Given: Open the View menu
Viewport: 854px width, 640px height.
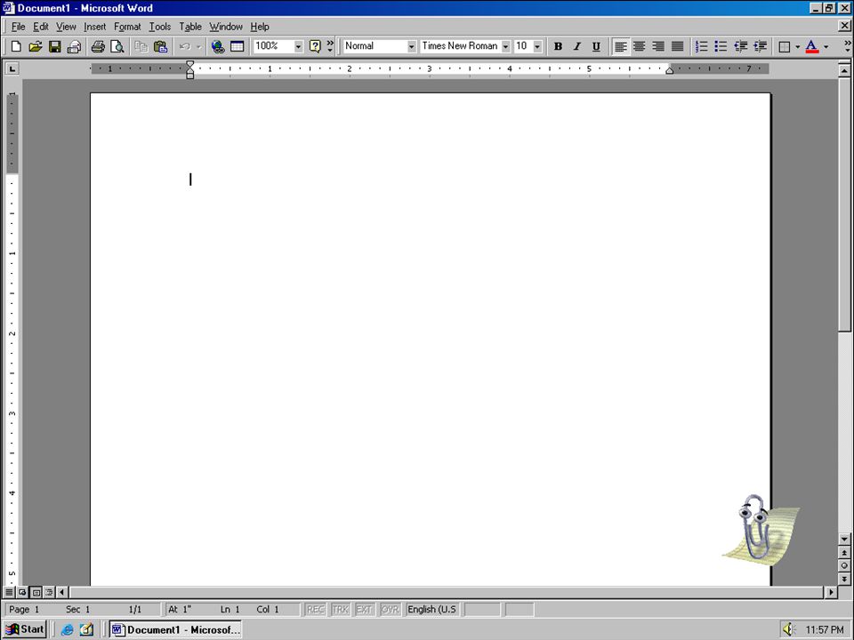Looking at the screenshot, I should pos(66,27).
